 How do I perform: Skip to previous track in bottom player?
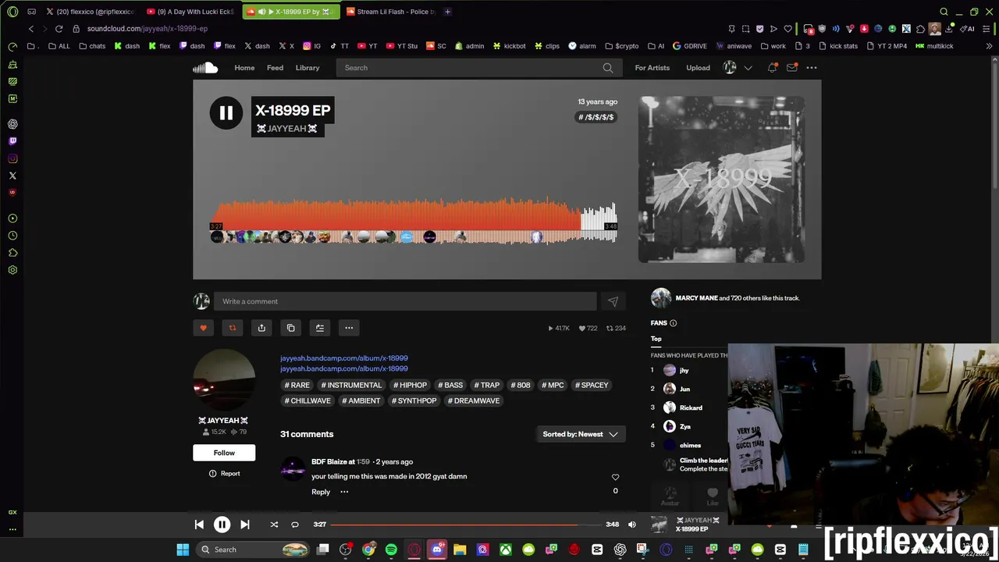[199, 525]
